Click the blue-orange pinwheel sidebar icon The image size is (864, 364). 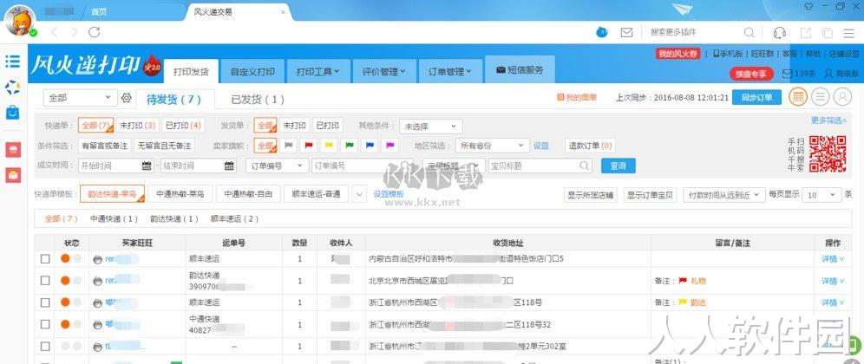coord(13,87)
